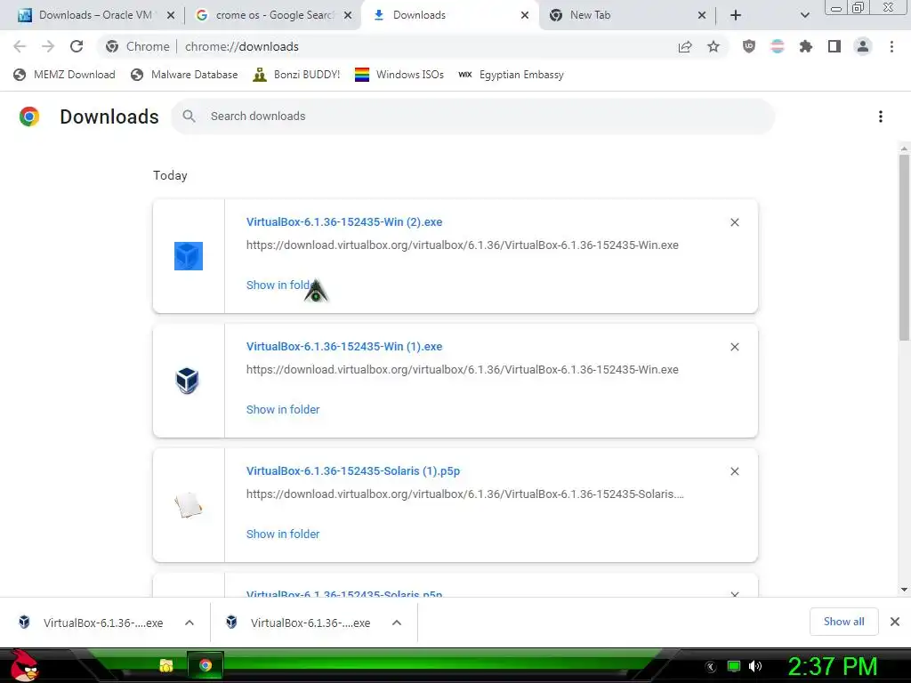This screenshot has height=683, width=911.
Task: Open MEMZ Download bookmark
Action: [64, 75]
